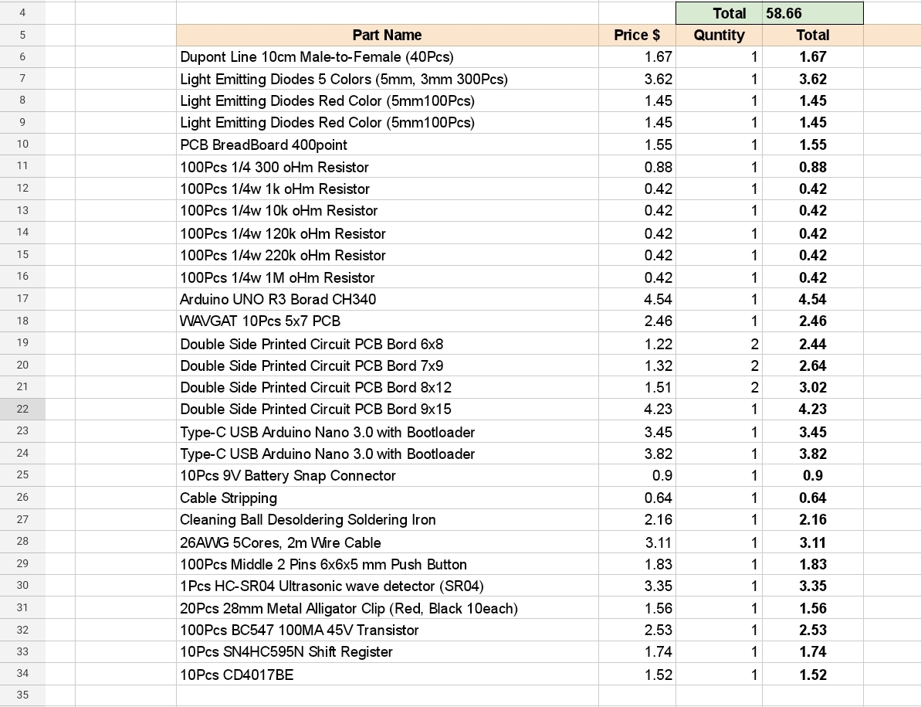The width and height of the screenshot is (921, 707).
Task: Click the green 'Total' label cell in row 4
Action: pos(719,13)
